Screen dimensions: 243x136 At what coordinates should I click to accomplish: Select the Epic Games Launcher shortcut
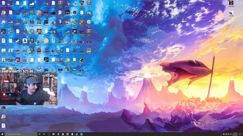(32, 42)
